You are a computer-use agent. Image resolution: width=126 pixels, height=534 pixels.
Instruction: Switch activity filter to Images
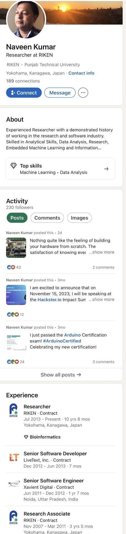(79, 218)
